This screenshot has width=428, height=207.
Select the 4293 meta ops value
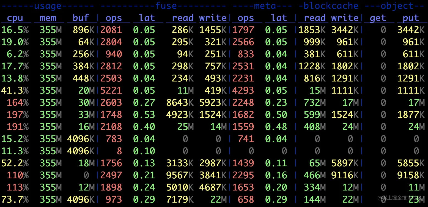pyautogui.click(x=243, y=90)
